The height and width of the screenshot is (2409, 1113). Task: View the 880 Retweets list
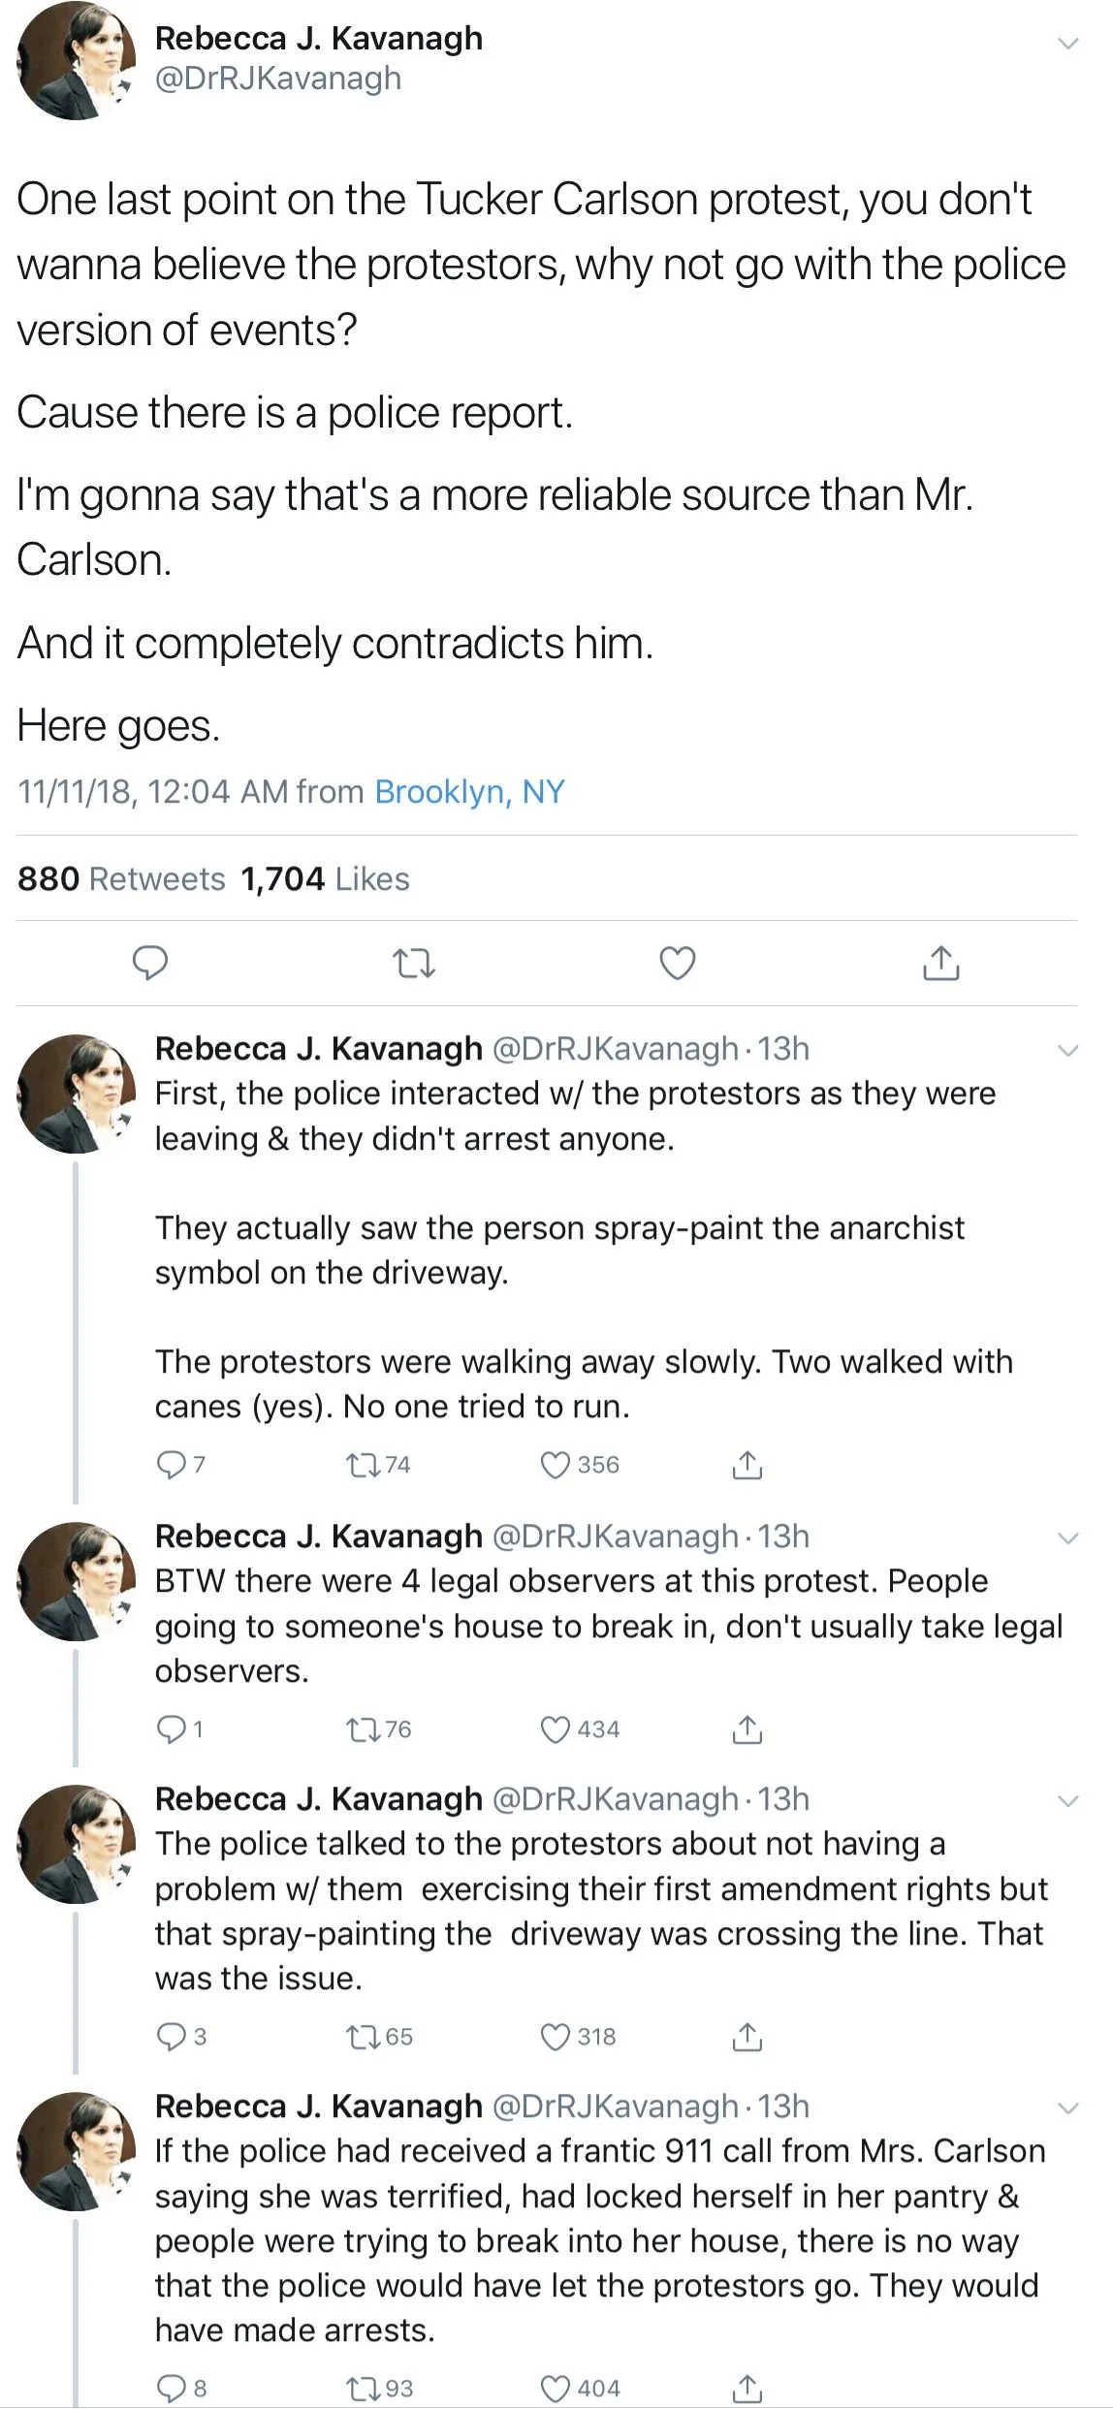tap(121, 878)
